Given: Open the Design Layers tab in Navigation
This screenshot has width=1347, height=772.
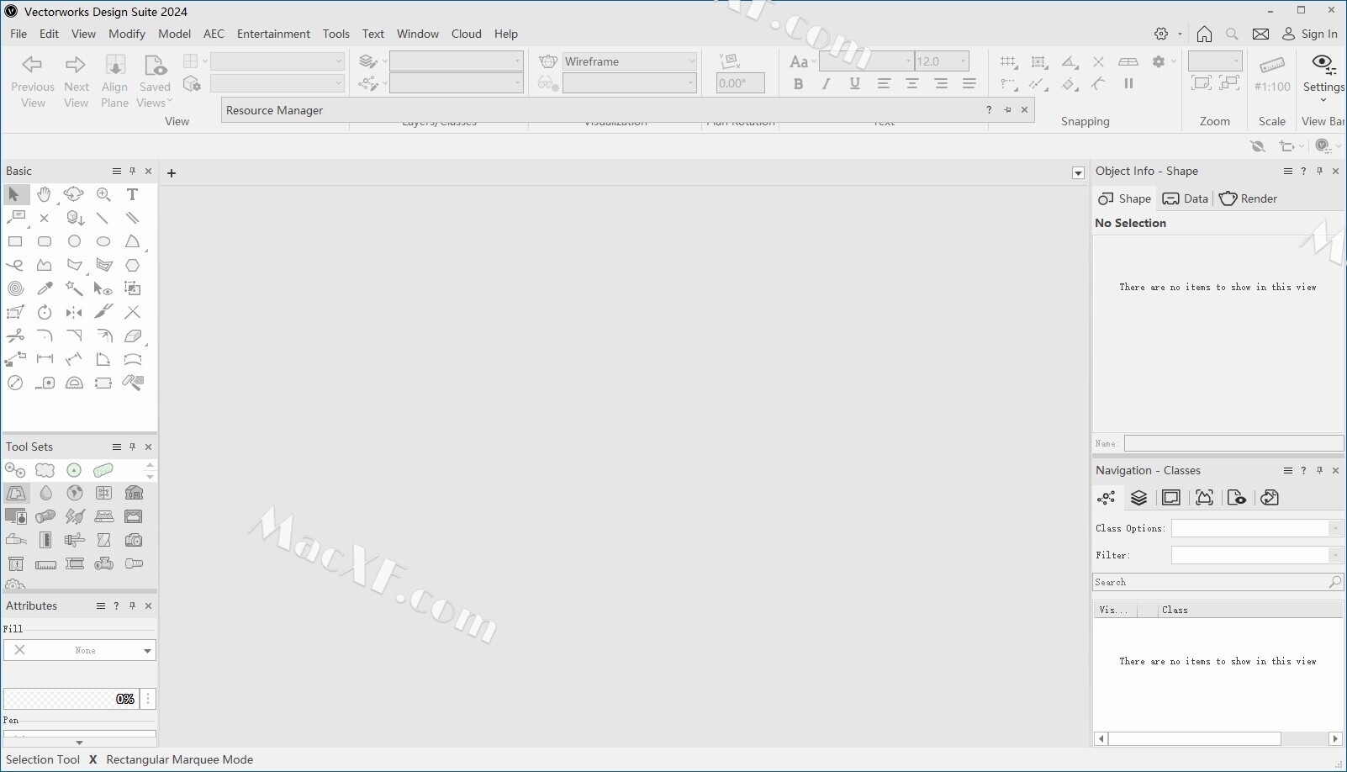Looking at the screenshot, I should click(1138, 498).
